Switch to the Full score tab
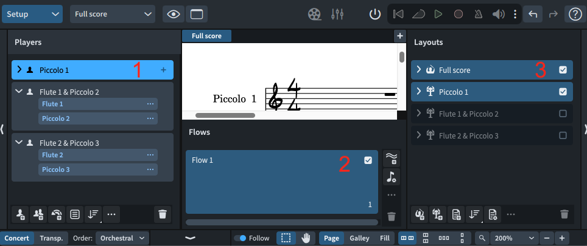The image size is (587, 246). pos(206,36)
